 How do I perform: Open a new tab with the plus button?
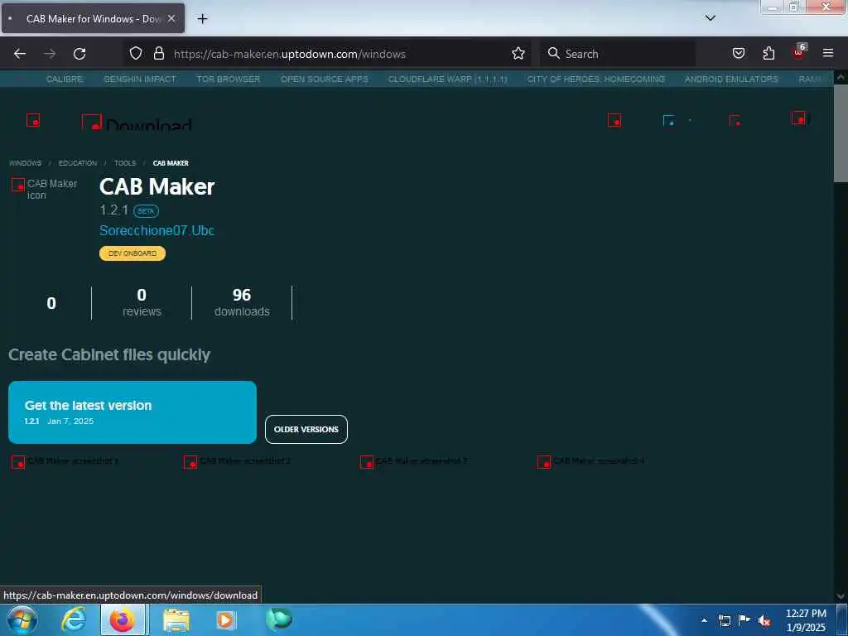tap(202, 19)
